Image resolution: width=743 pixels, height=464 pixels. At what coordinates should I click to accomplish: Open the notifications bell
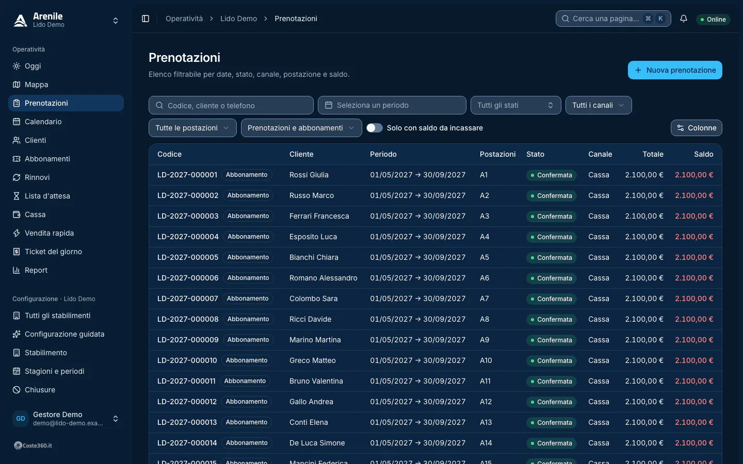(684, 19)
